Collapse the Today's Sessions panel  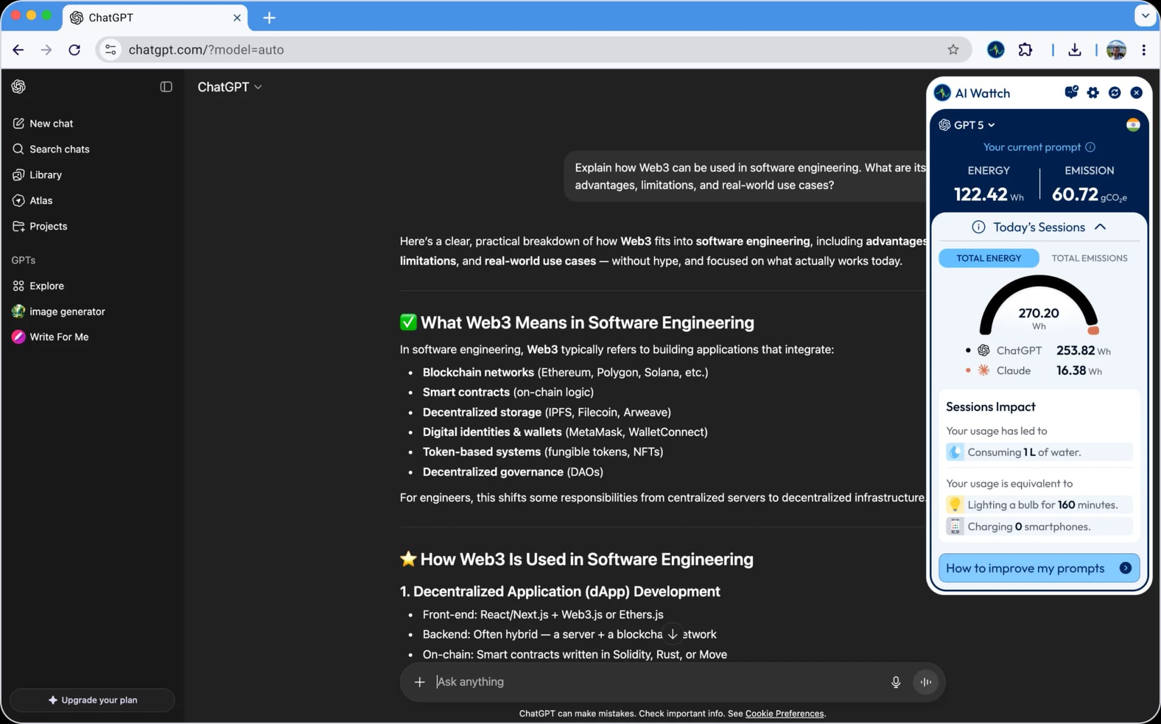pyautogui.click(x=1100, y=227)
